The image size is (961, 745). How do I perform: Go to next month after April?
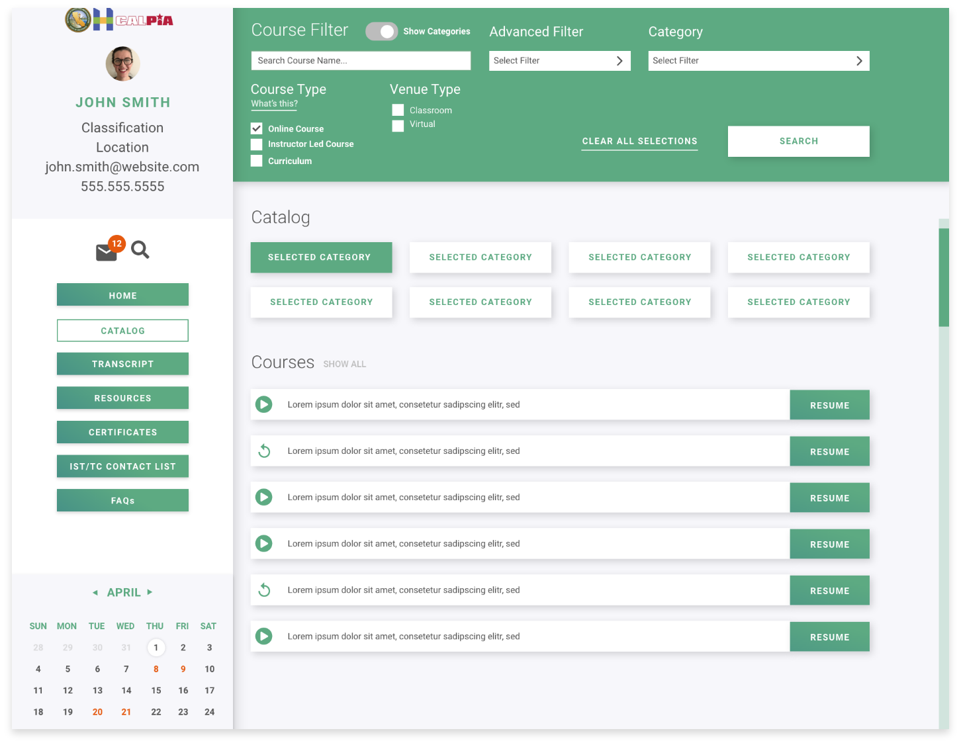click(150, 592)
